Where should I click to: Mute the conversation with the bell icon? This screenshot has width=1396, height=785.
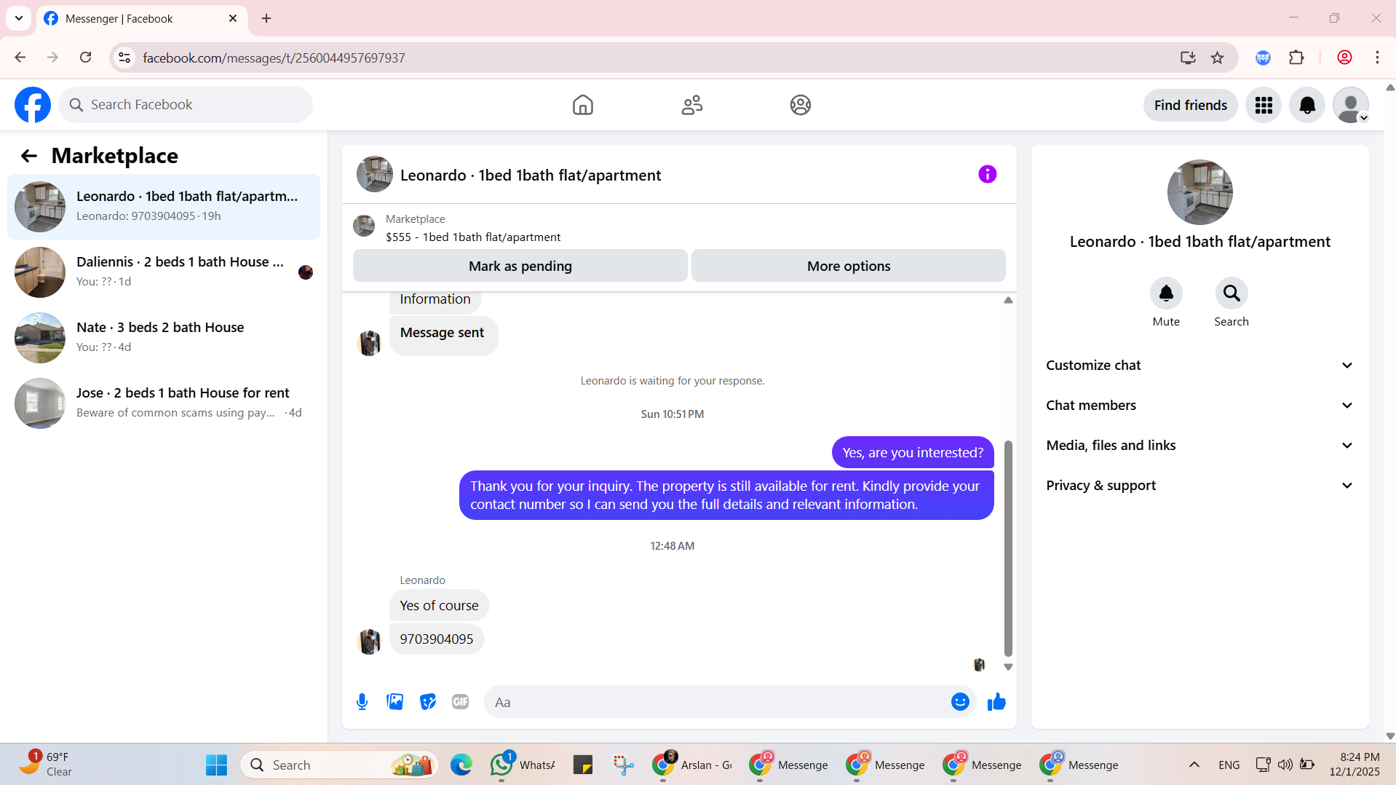click(x=1166, y=293)
